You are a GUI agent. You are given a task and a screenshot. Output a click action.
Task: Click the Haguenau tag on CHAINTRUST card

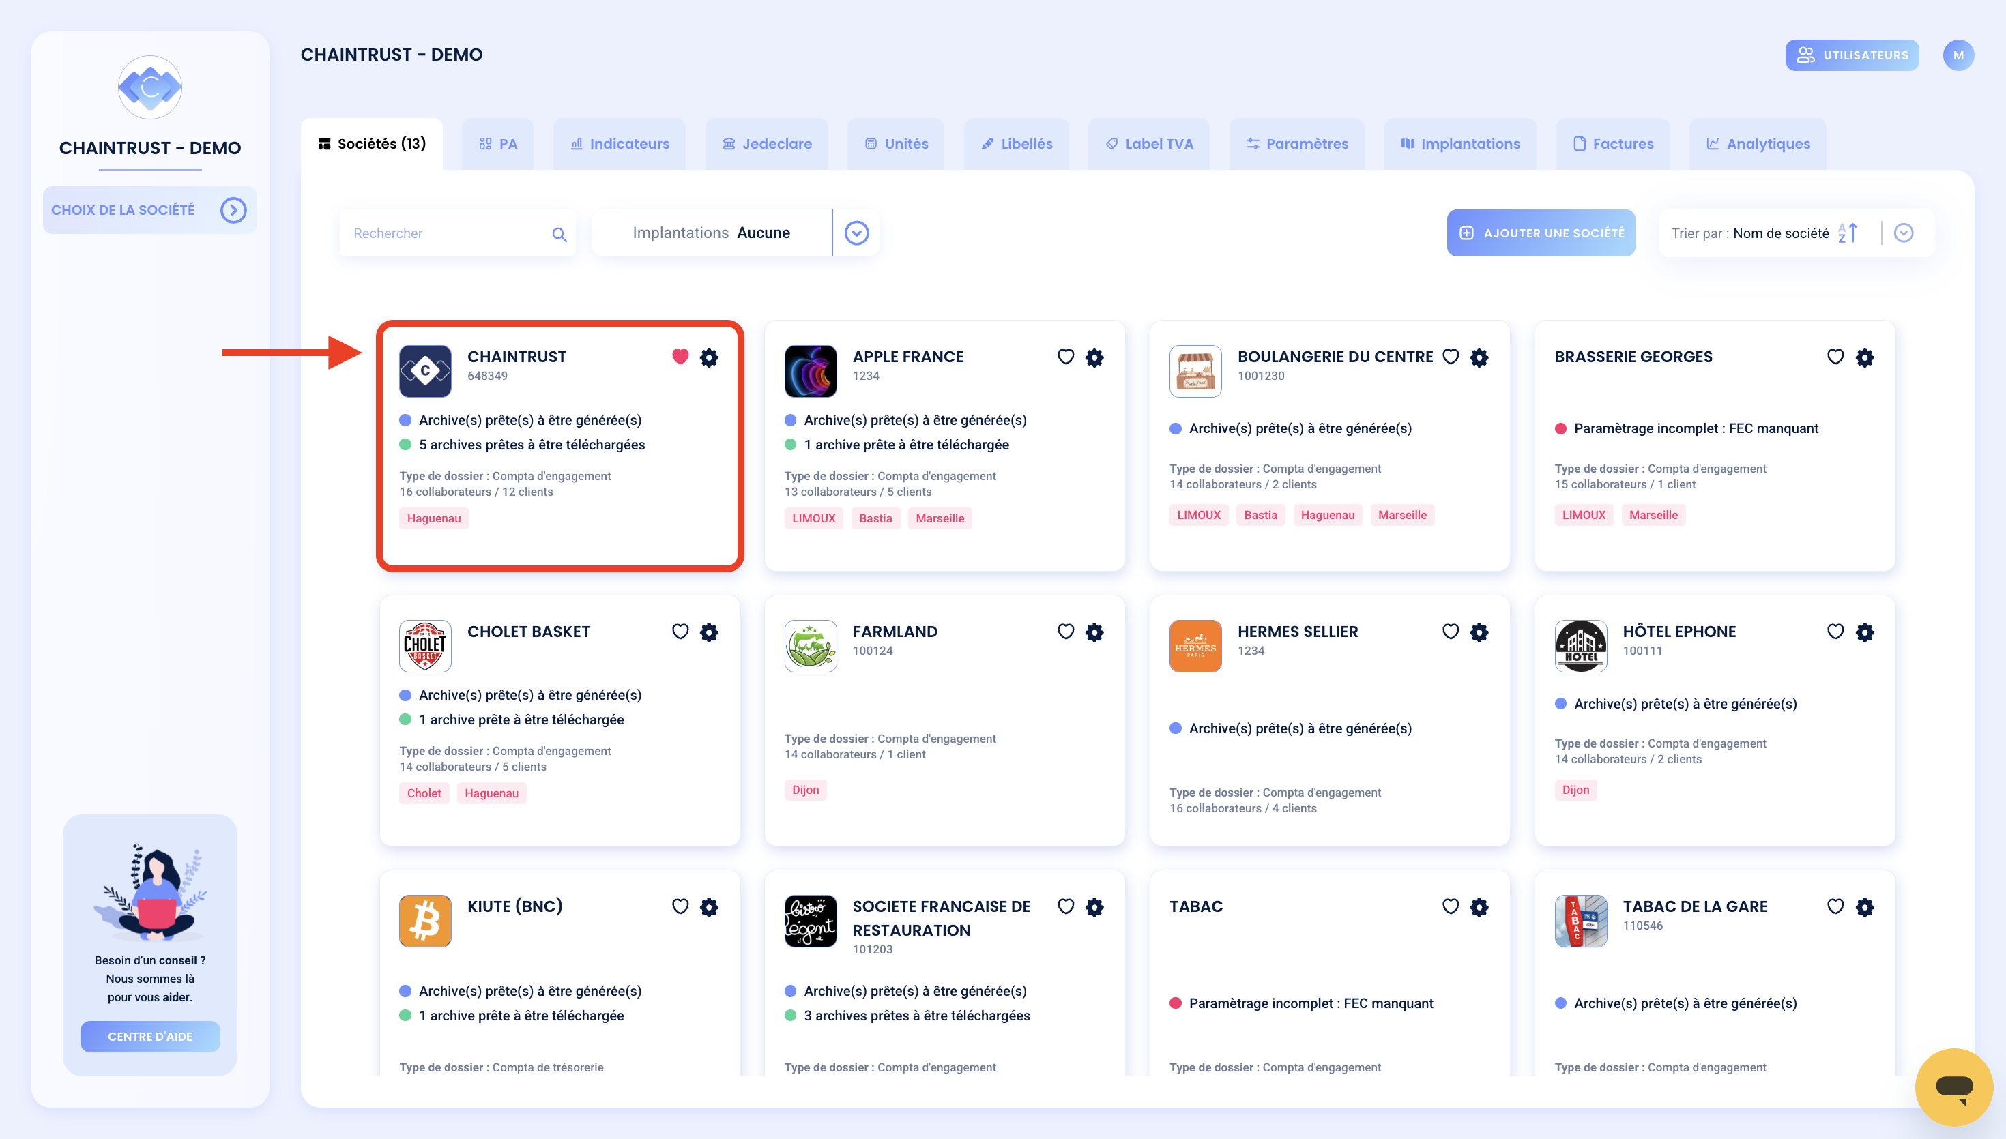(433, 518)
